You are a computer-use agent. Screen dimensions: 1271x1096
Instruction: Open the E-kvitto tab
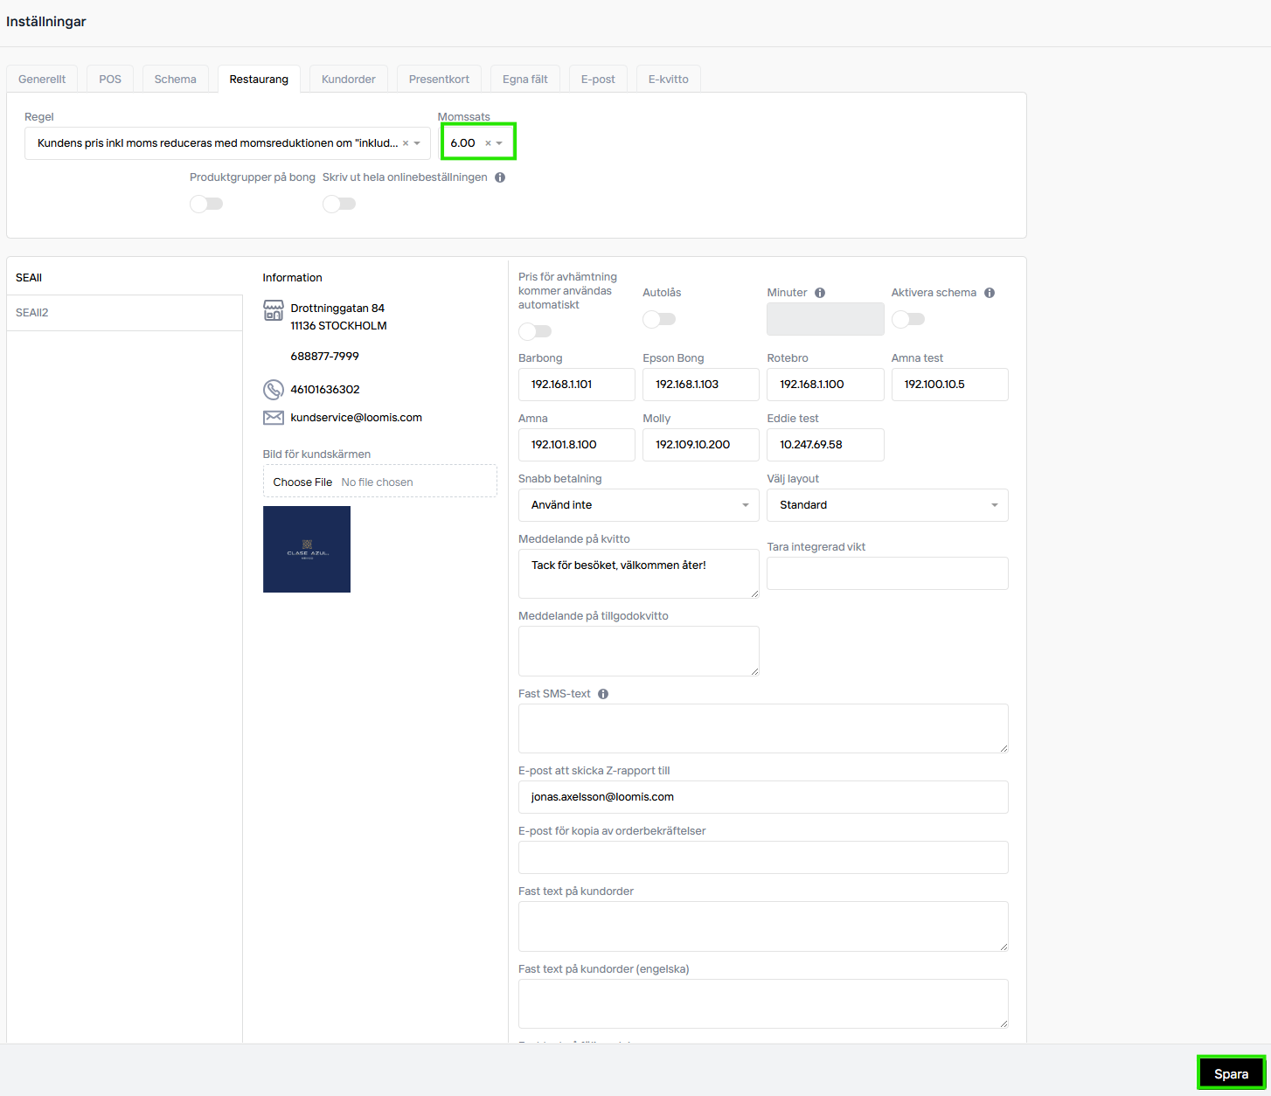[x=668, y=79]
